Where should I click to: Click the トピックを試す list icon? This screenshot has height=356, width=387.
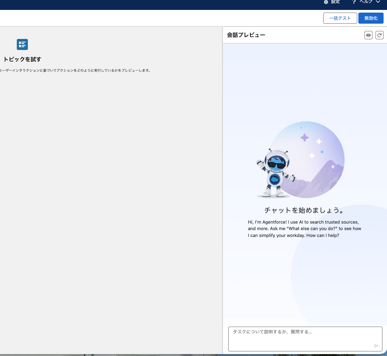[x=22, y=44]
